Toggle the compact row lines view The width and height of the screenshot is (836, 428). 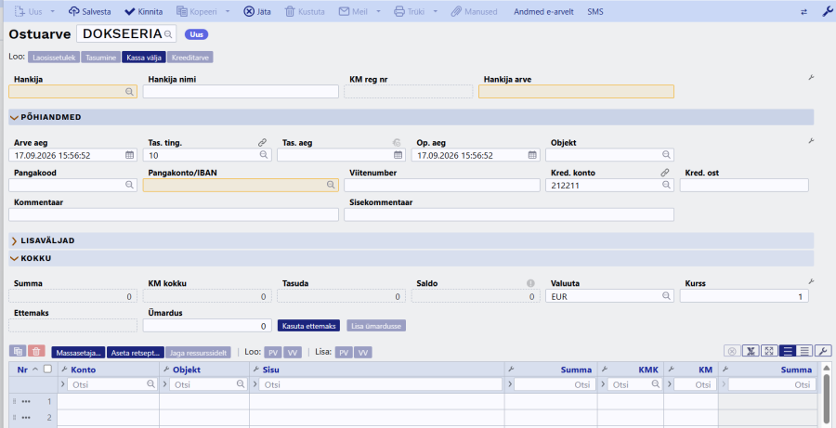pyautogui.click(x=804, y=351)
